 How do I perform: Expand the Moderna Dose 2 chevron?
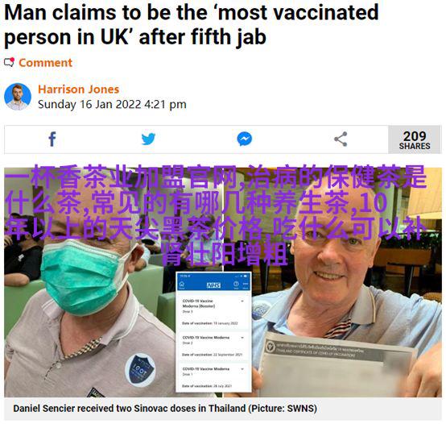[x=242, y=338]
